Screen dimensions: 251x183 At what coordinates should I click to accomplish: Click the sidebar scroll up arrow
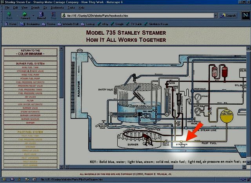pos(61,48)
